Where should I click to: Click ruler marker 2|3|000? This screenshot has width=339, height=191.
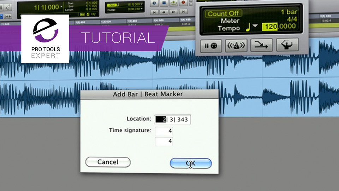pos(325,16)
